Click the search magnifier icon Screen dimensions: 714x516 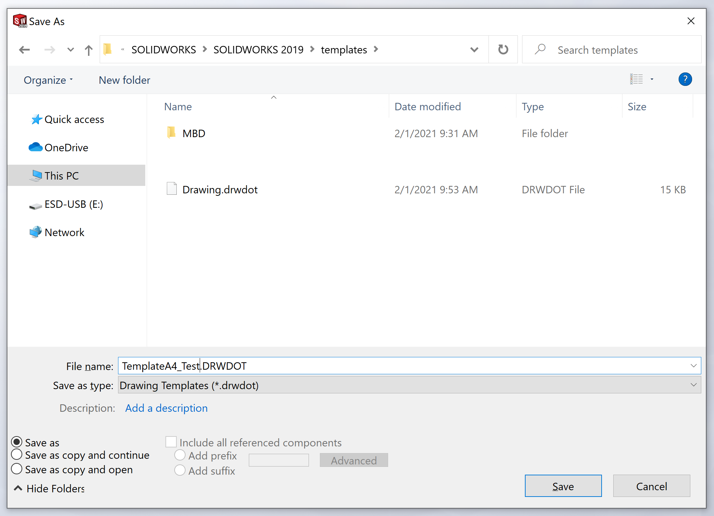click(540, 49)
